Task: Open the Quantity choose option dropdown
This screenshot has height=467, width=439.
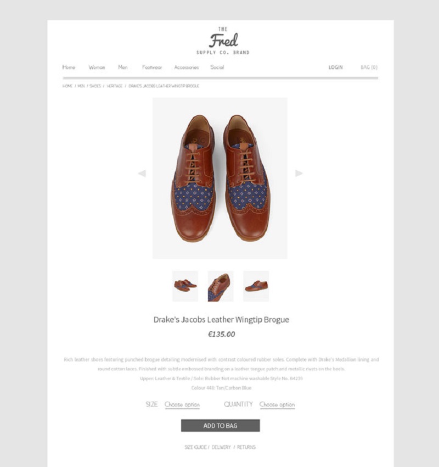Action: [x=277, y=405]
